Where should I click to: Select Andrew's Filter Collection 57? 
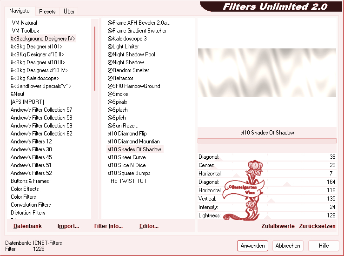pos(41,110)
